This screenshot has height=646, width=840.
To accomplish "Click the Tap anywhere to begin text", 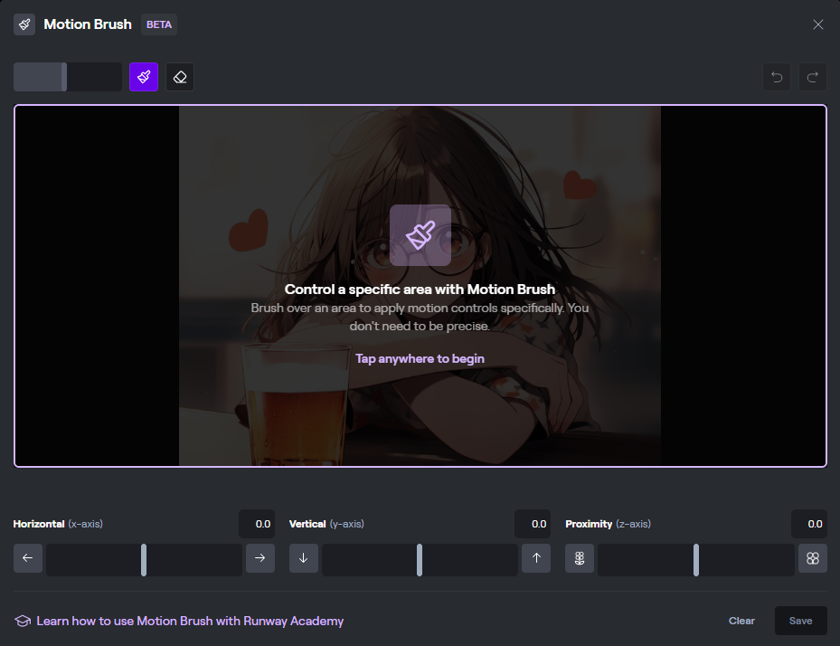I will click(x=420, y=358).
